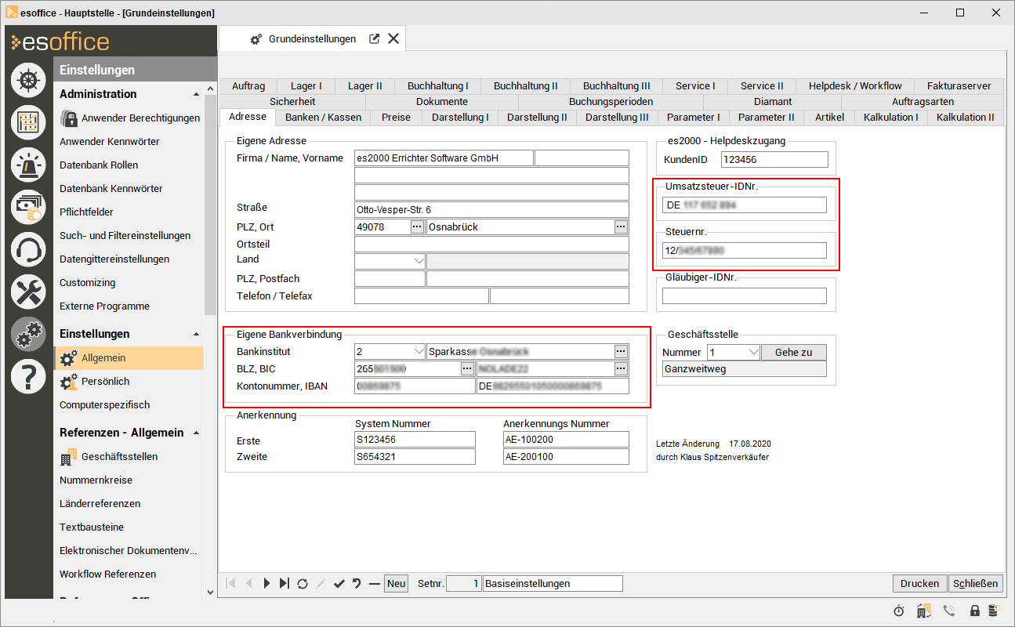Open Nummernkreise in sidebar

pyautogui.click(x=96, y=480)
